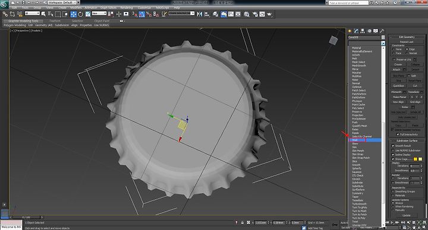Switch to Modify command panel
428x230 pixels.
point(356,31)
